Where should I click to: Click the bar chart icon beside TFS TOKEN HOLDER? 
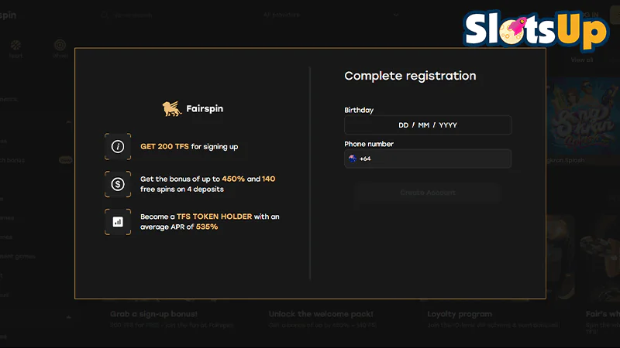click(x=118, y=222)
